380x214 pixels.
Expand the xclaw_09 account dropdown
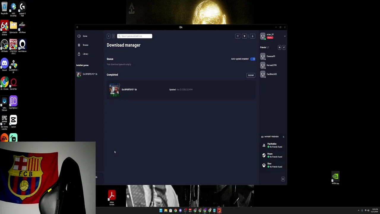(x=285, y=36)
